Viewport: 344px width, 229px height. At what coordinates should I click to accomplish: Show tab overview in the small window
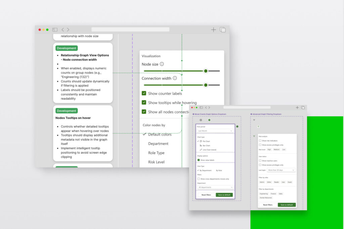coord(303,108)
